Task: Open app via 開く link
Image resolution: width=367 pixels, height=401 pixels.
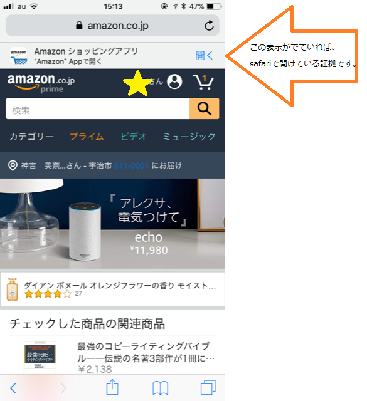Action: point(204,55)
